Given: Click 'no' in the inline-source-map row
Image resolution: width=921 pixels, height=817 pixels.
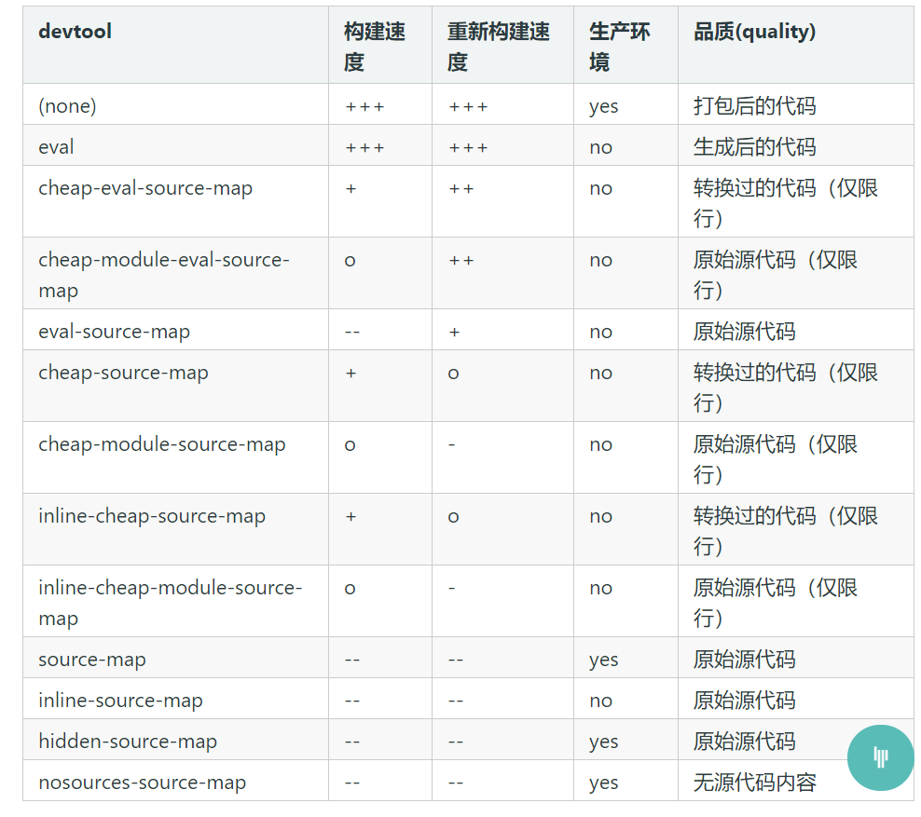Looking at the screenshot, I should (601, 701).
